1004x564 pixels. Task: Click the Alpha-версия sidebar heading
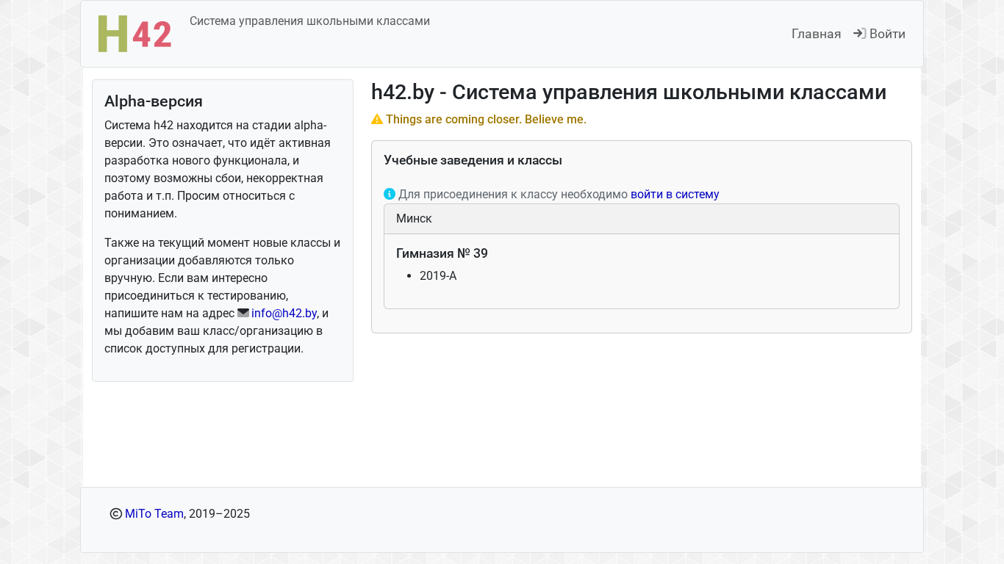point(154,101)
